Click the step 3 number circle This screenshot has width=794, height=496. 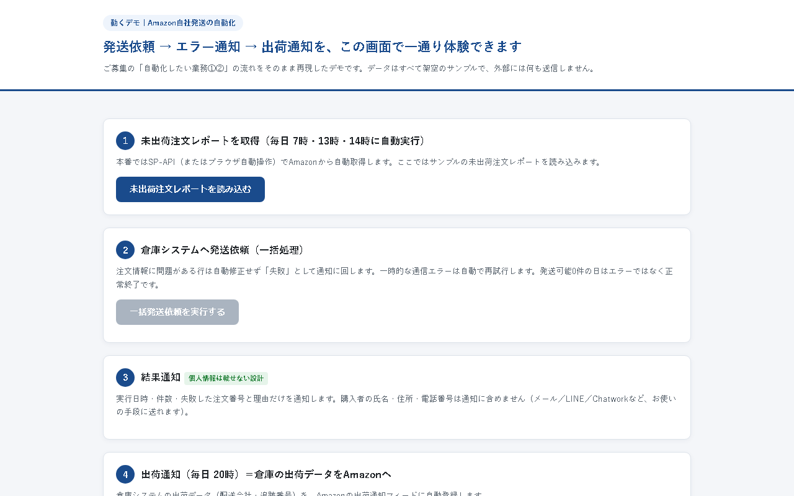(125, 378)
